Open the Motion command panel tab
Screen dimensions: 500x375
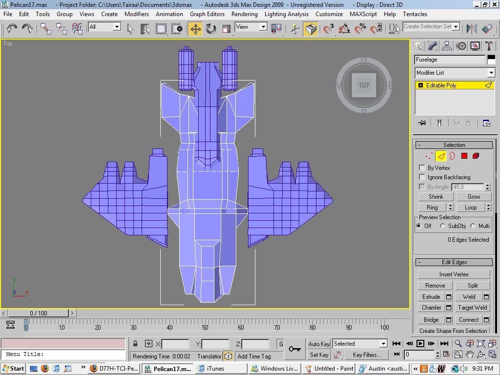tap(461, 46)
